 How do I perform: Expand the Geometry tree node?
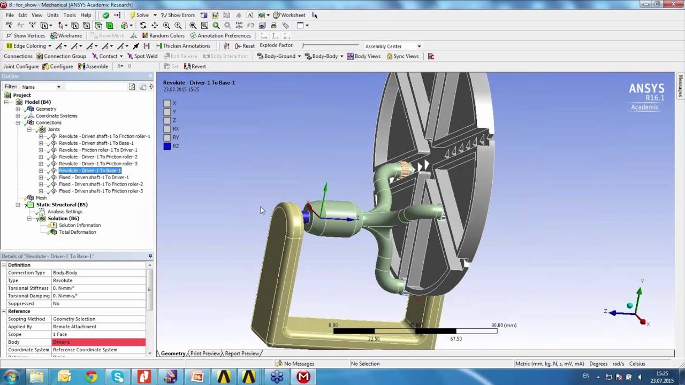[18, 109]
